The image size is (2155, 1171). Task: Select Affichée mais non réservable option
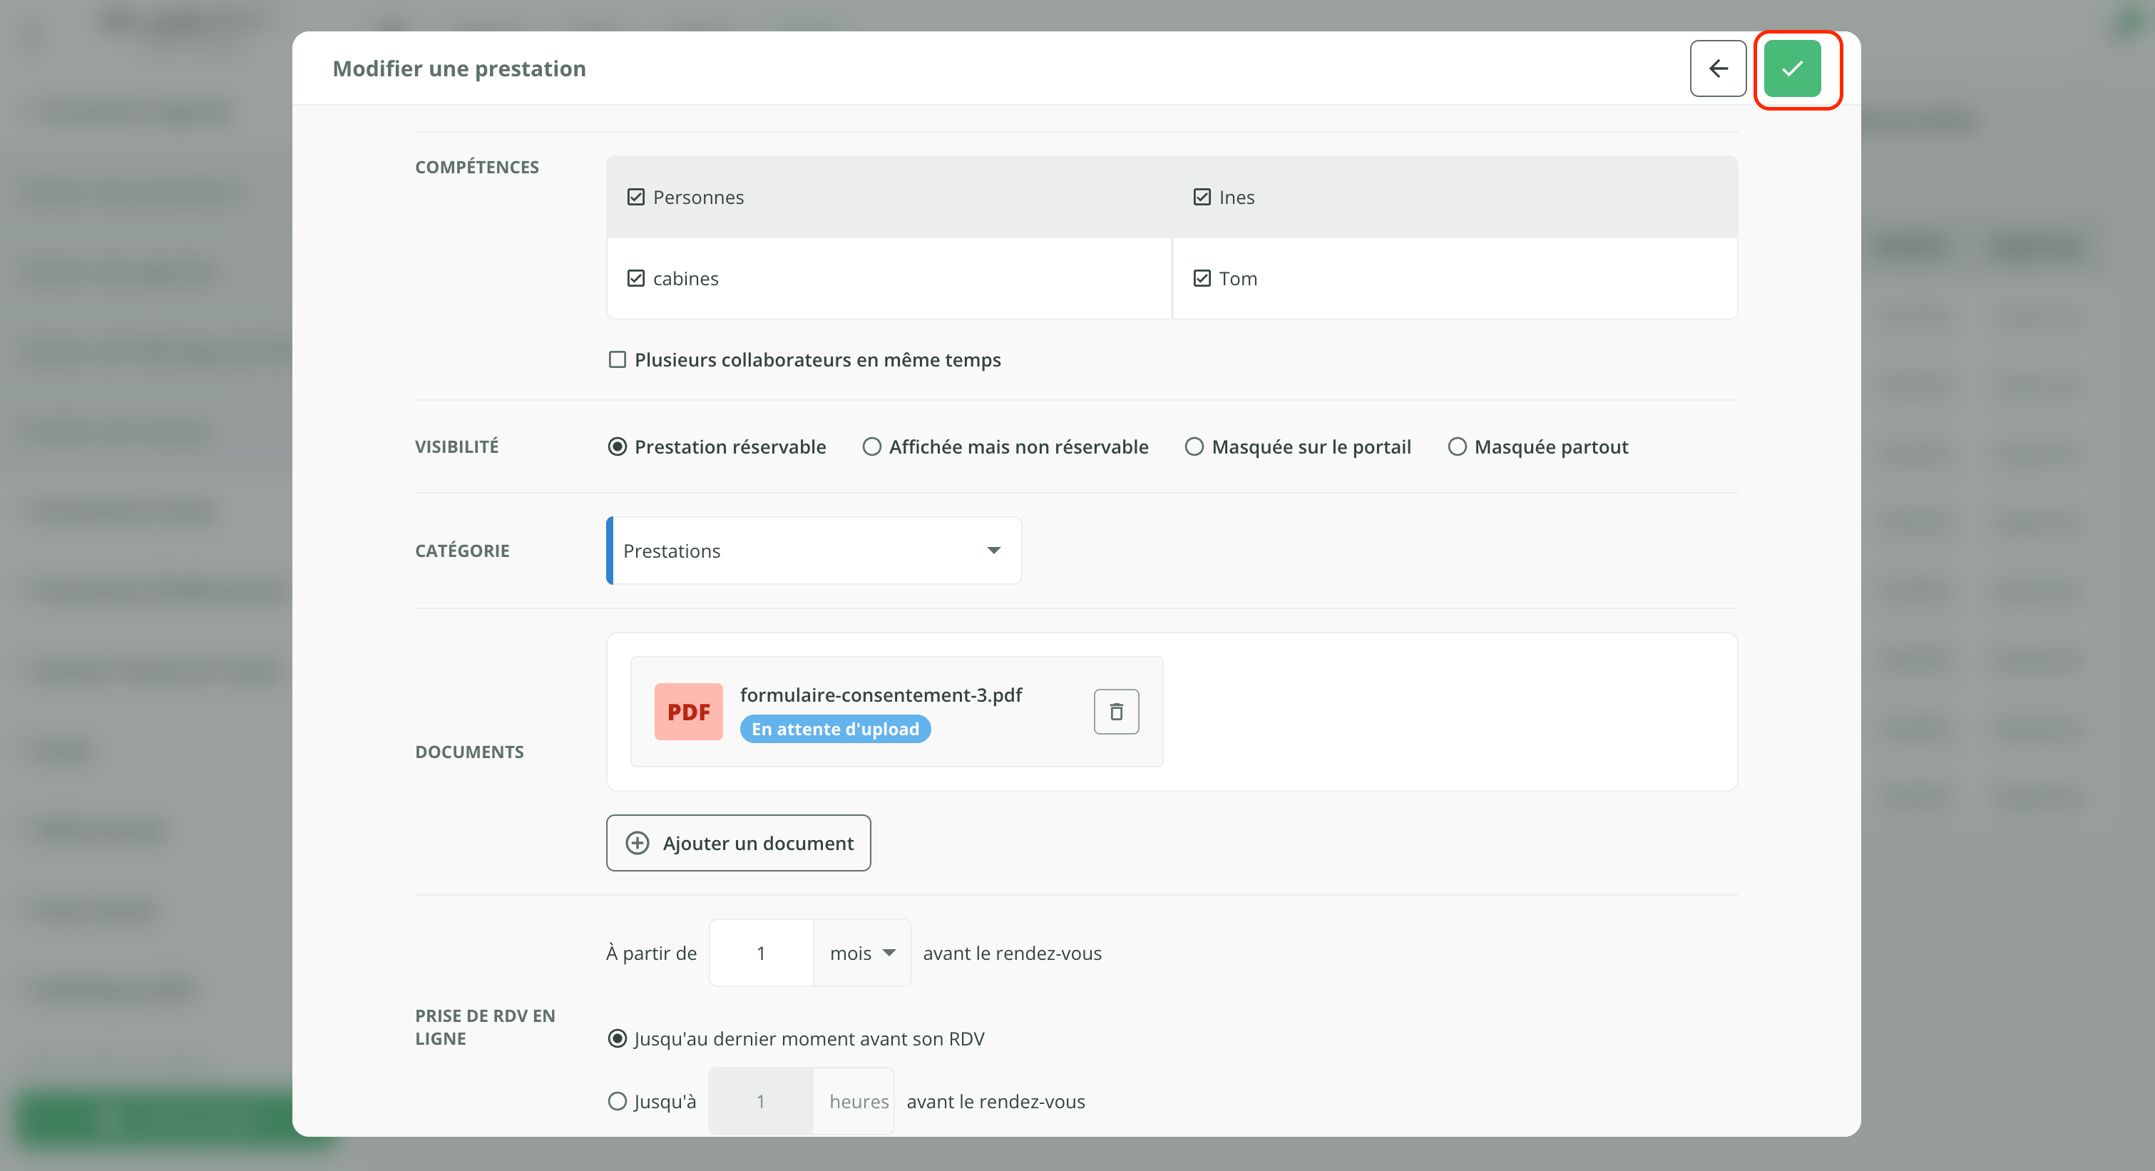871,446
